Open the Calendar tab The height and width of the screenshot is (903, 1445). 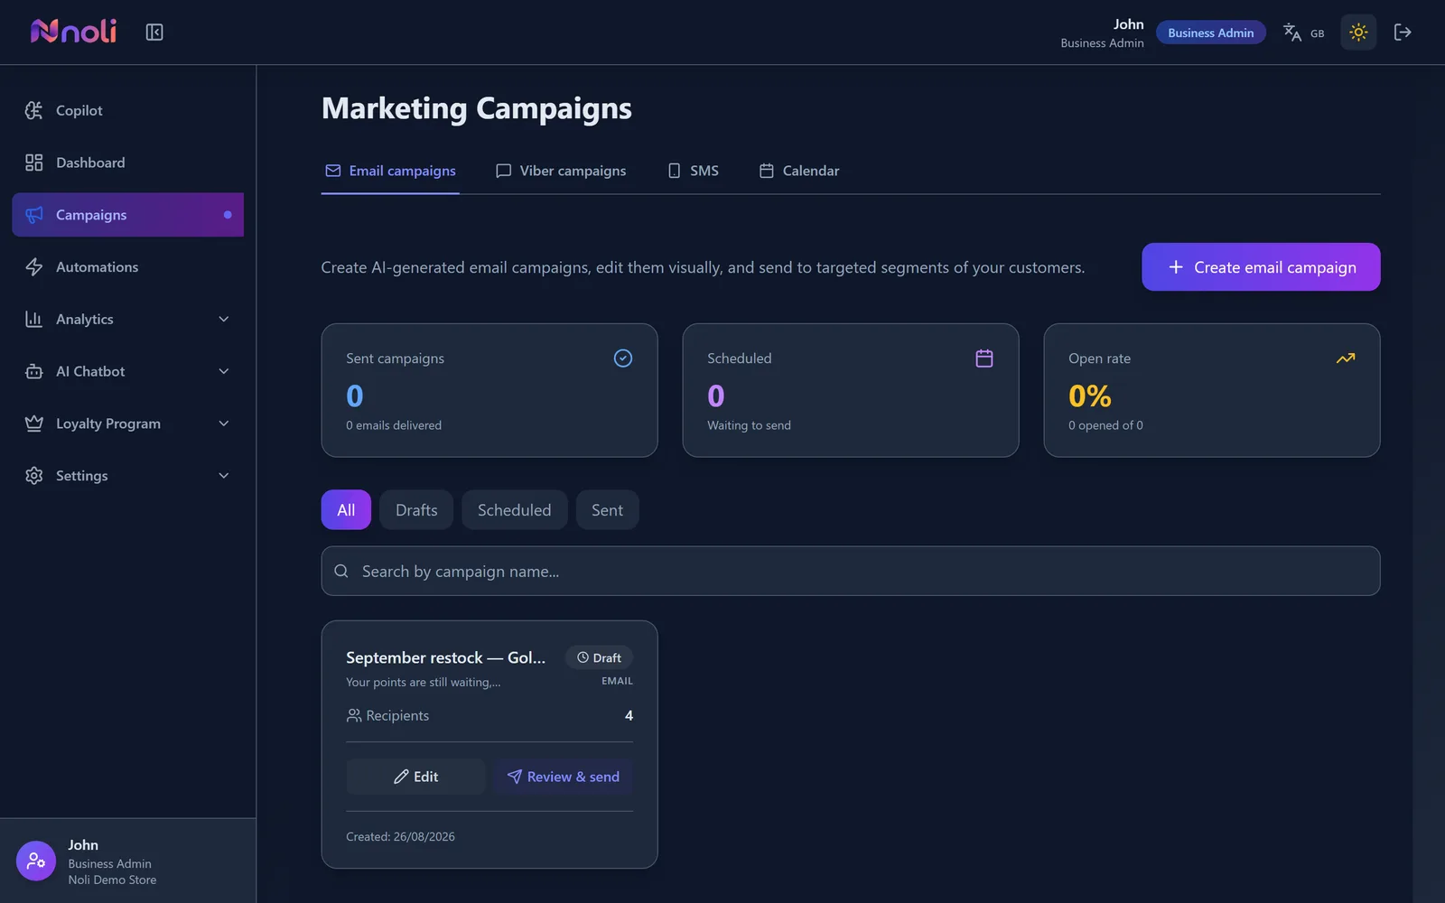click(x=799, y=171)
